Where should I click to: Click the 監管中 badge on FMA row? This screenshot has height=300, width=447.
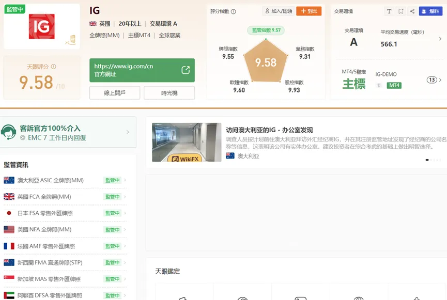pyautogui.click(x=112, y=263)
